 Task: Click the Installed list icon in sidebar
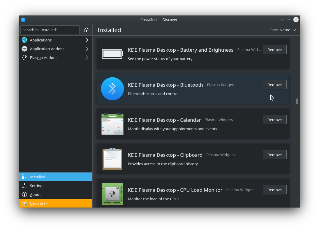click(24, 177)
